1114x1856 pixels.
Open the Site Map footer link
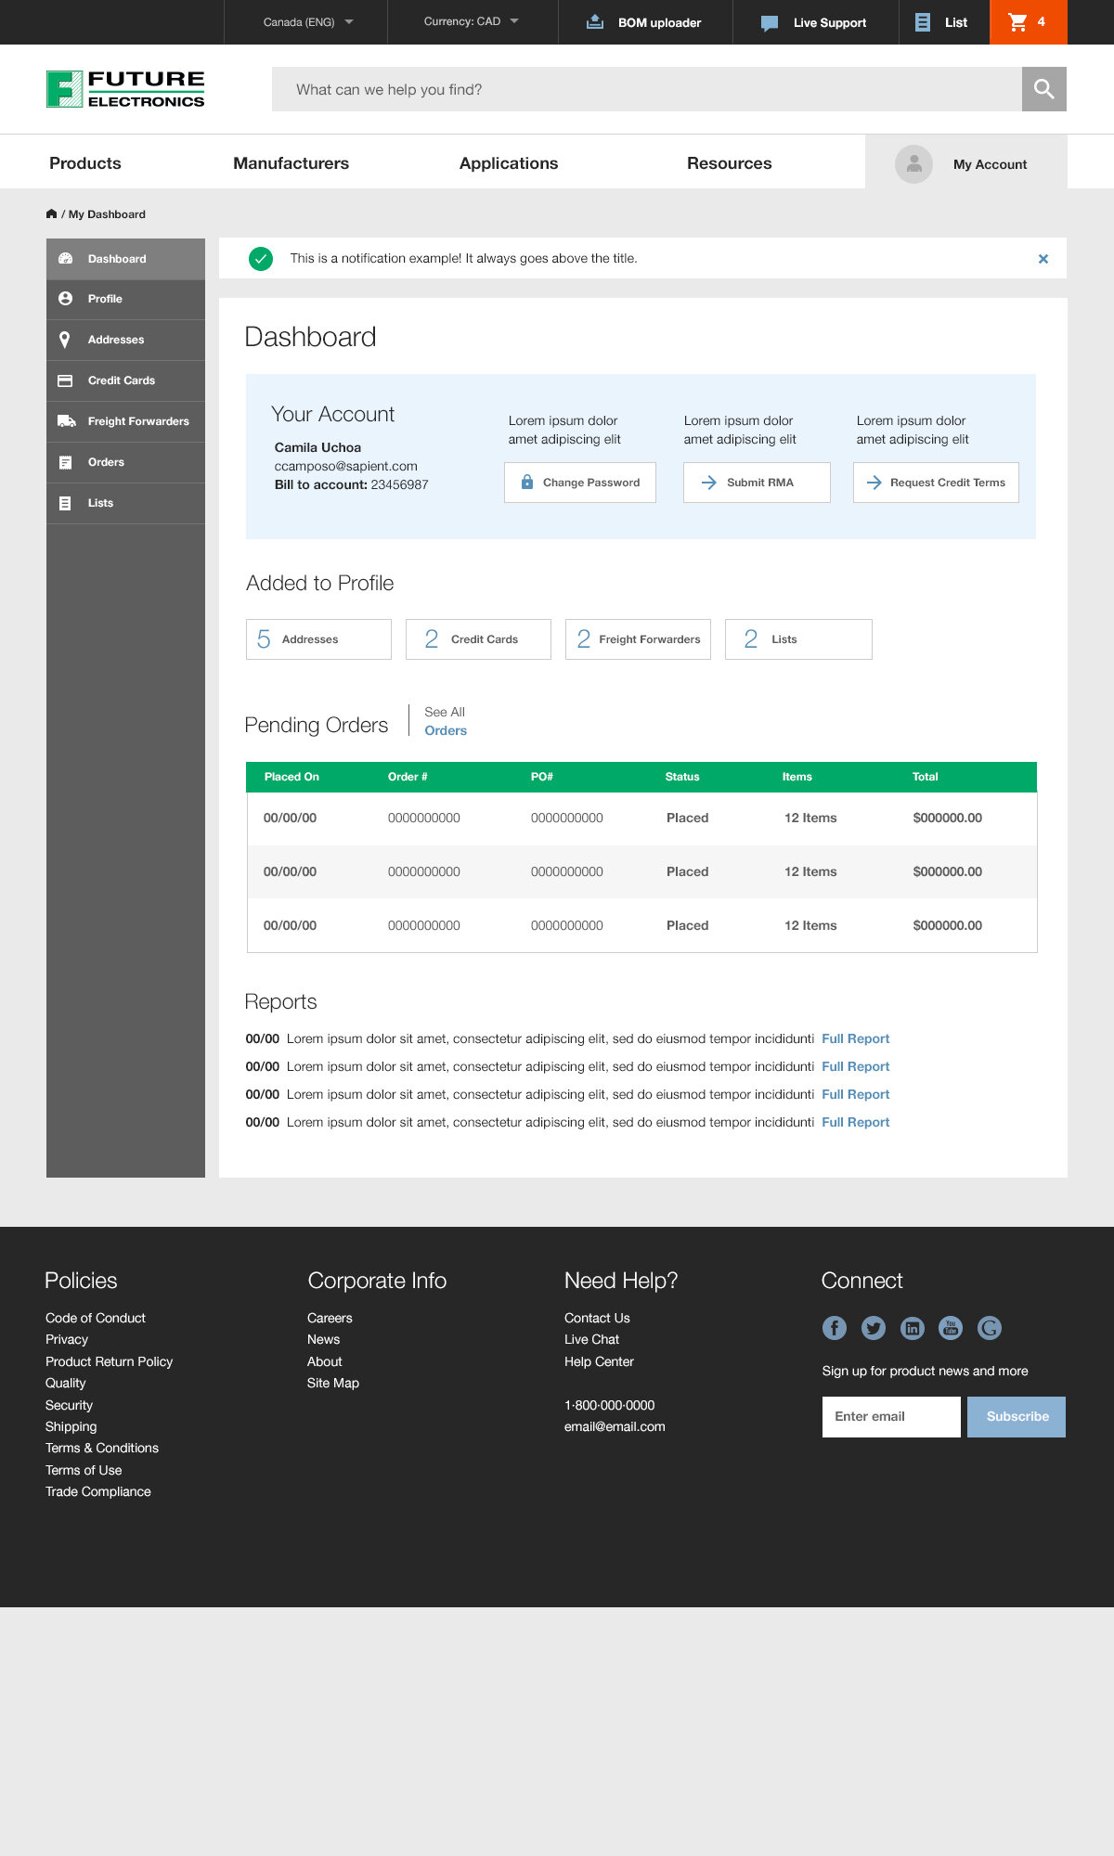[333, 1383]
